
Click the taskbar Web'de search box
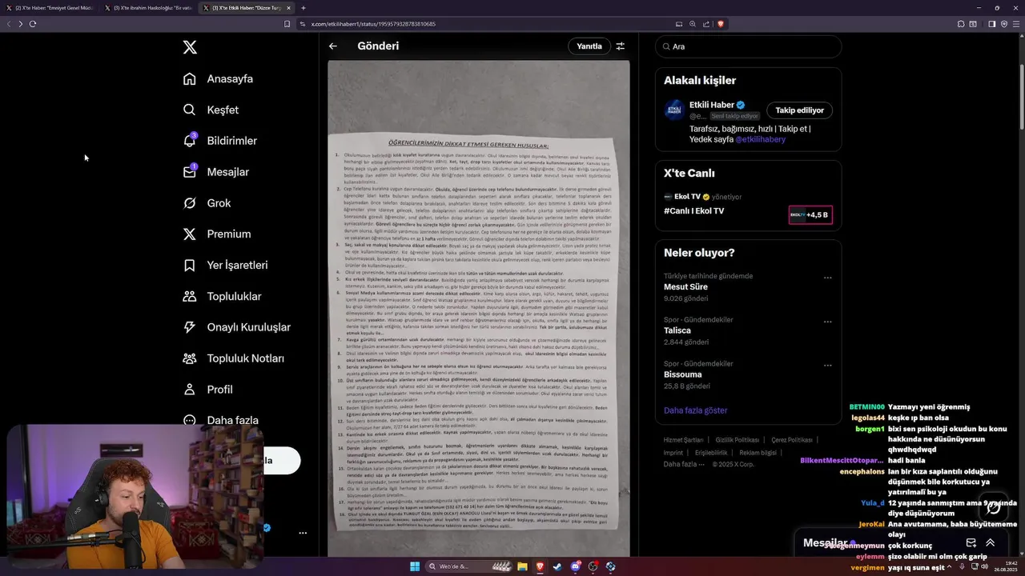[470, 566]
